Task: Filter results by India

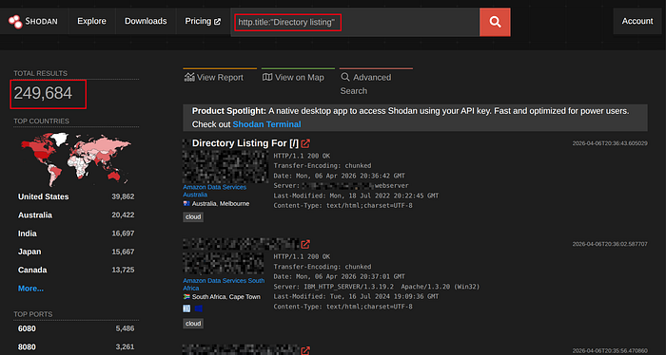Action: pyautogui.click(x=28, y=234)
